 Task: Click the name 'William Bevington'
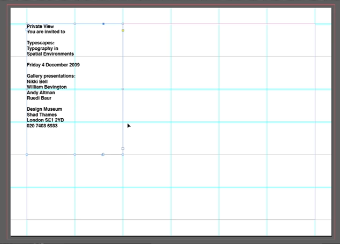(47, 87)
